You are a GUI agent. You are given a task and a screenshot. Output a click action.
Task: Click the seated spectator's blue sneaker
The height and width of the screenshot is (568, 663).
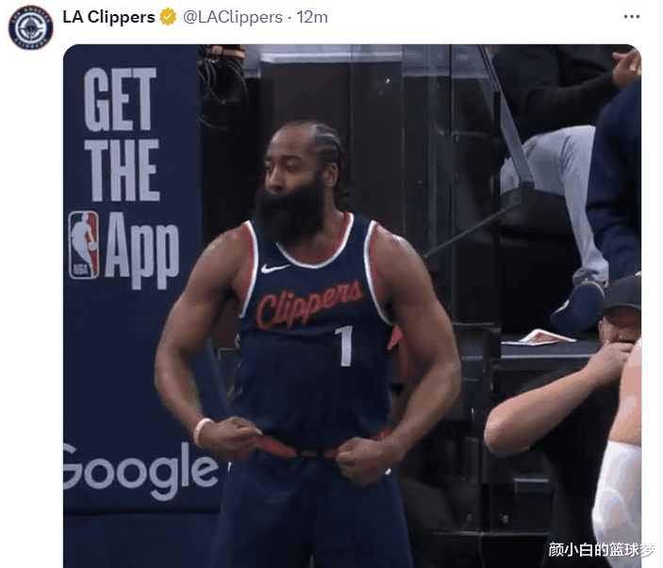tap(578, 308)
